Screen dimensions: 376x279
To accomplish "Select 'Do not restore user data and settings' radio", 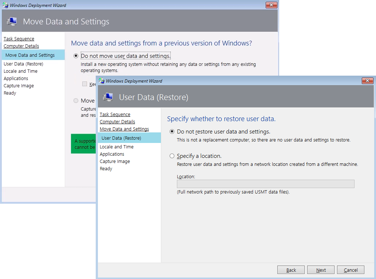I will pyautogui.click(x=172, y=132).
